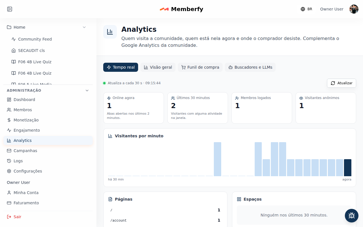Collapse the sidebar with the panel icon
The image size is (363, 227).
tap(10, 9)
